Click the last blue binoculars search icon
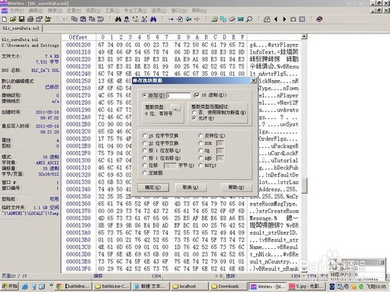The height and width of the screenshot is (292, 390). [x=153, y=19]
